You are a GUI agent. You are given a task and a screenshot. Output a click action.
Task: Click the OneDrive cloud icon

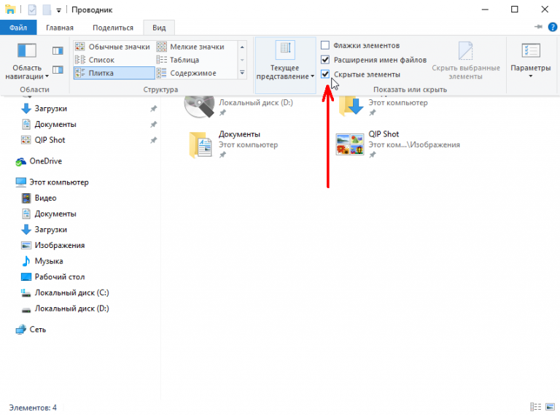[x=20, y=162]
